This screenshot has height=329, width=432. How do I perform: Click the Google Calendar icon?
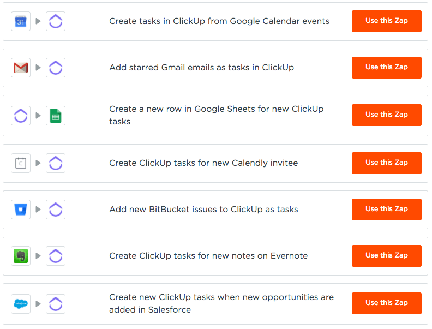21,21
